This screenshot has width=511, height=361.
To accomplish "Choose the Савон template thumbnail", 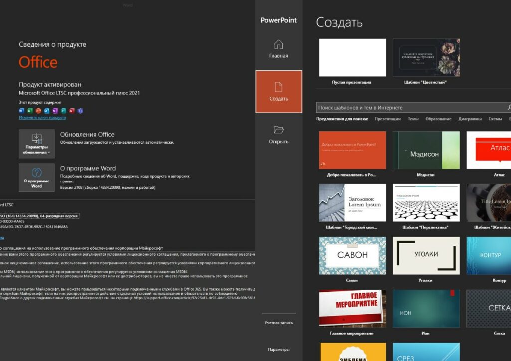I will 352,255.
